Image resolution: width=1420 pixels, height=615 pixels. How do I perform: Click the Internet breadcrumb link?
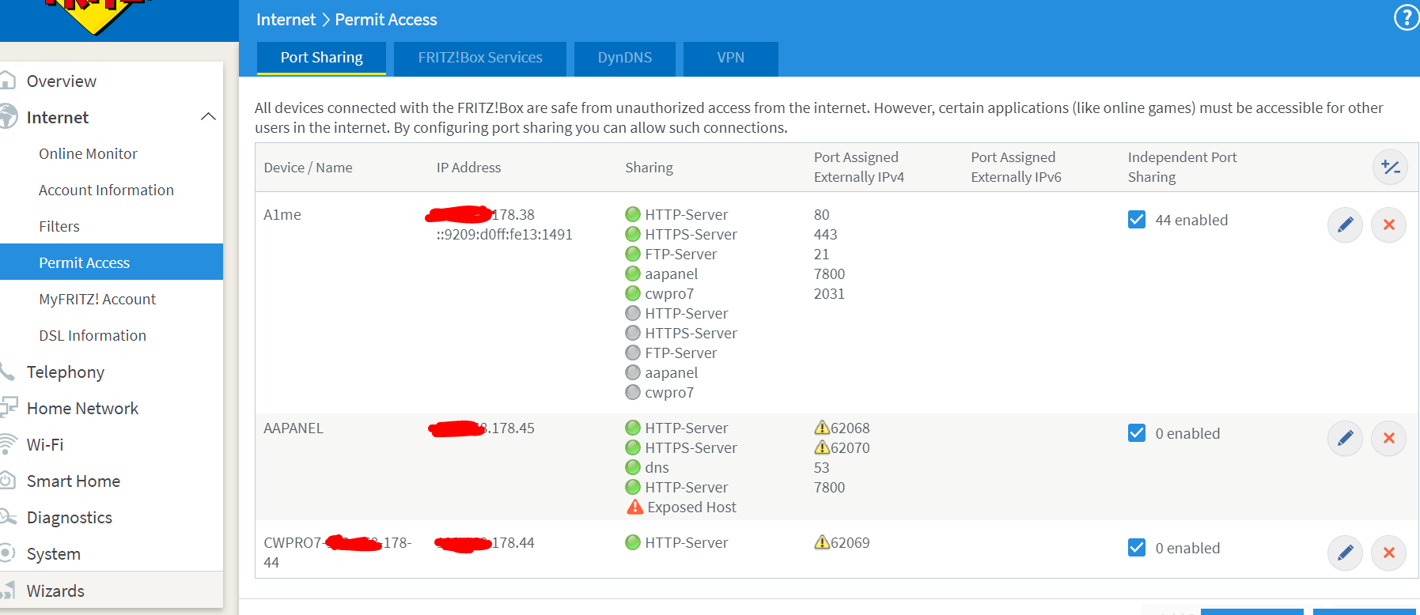coord(286,20)
